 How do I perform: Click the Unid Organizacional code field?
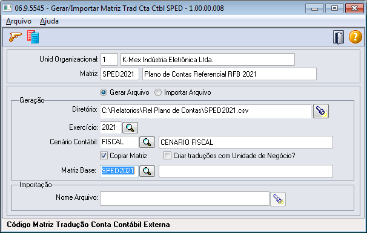tap(109, 60)
